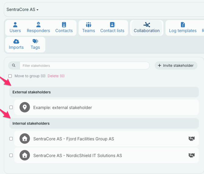
Task: Open the Users section icon
Action: 15,25
